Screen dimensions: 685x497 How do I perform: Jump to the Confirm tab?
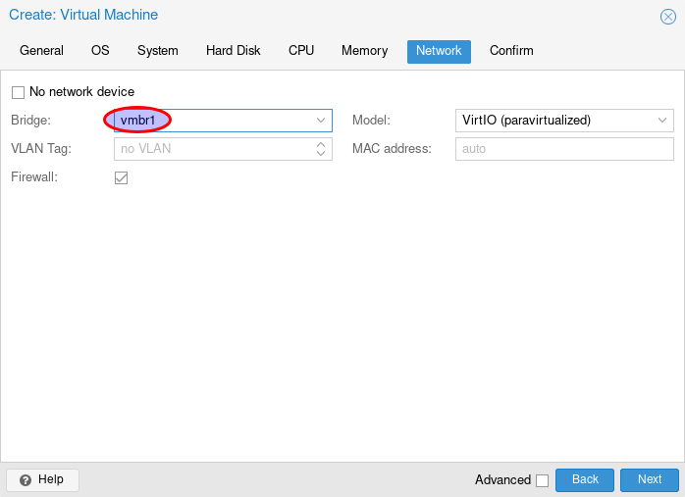click(511, 51)
